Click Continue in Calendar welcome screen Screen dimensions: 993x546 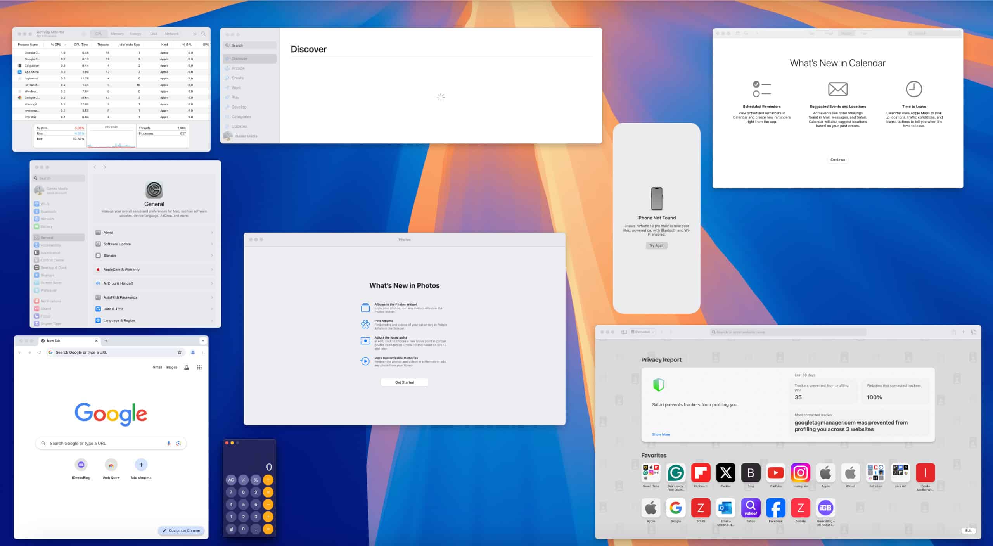pos(837,160)
